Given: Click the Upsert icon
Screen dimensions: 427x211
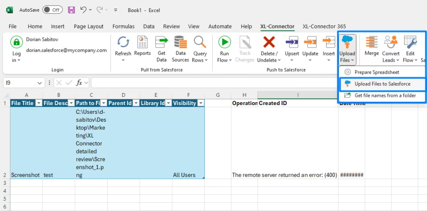Looking at the screenshot, I should 291,42.
